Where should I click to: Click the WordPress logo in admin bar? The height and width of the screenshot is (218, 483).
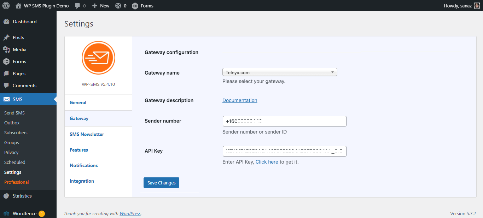(x=6, y=6)
